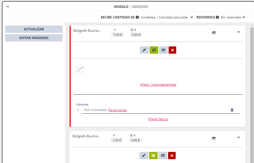Click image icon button beside red delete, first card
This screenshot has height=163, width=254.
(163, 50)
